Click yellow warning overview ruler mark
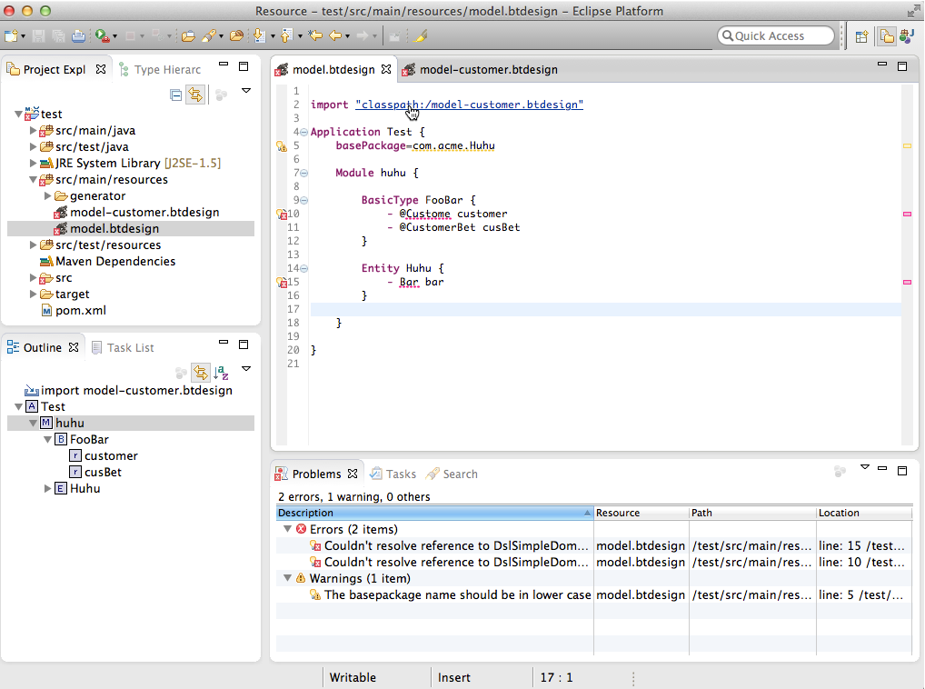This screenshot has height=689, width=925. pos(908,145)
